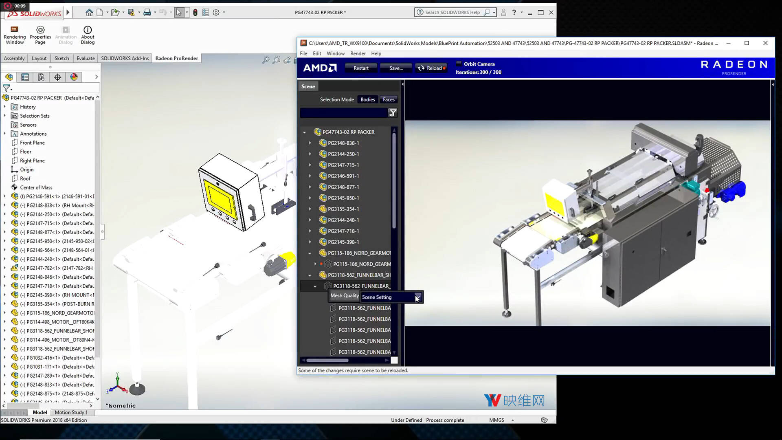Click the Restart button
782x440 pixels.
361,68
